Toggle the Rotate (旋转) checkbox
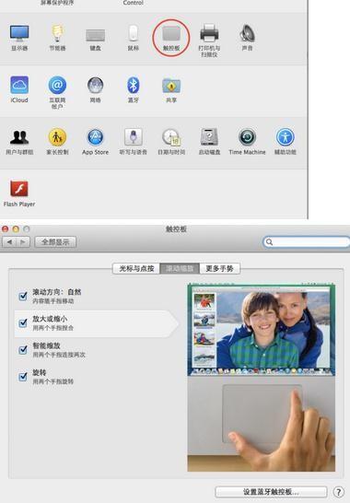 click(x=23, y=377)
